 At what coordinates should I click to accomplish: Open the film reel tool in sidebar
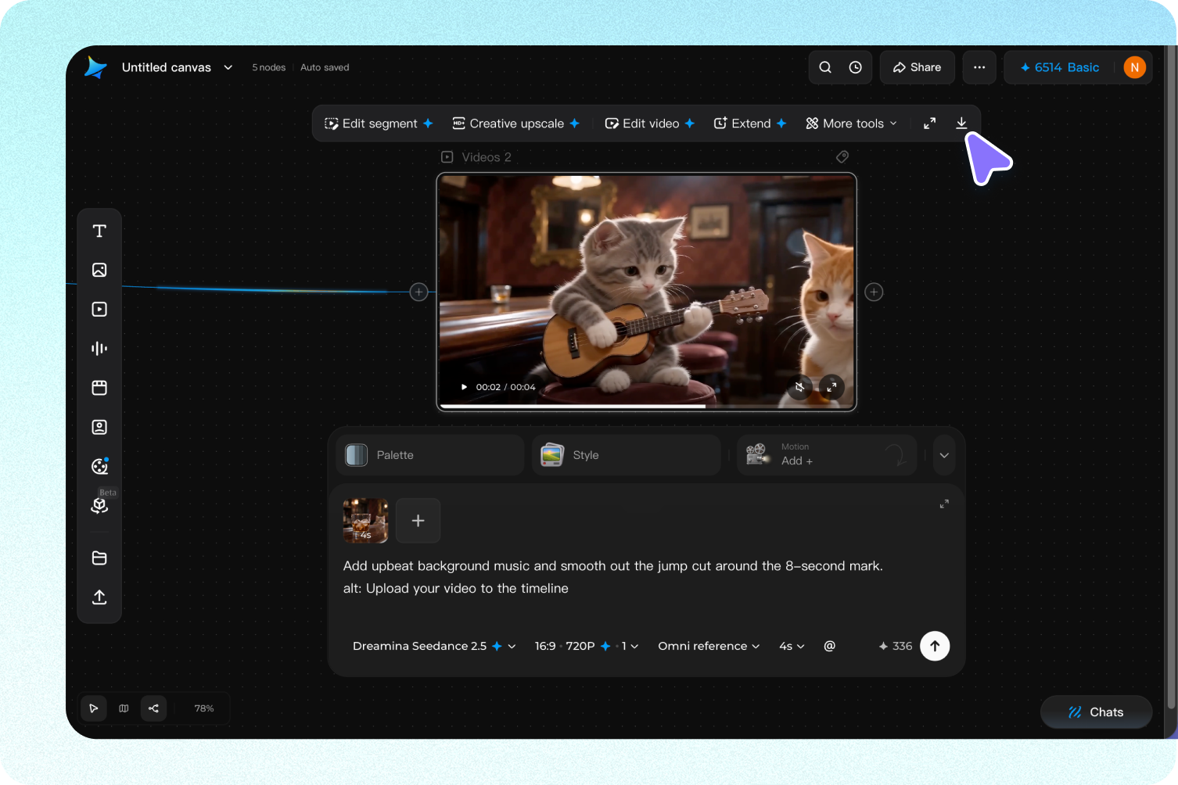click(x=99, y=466)
